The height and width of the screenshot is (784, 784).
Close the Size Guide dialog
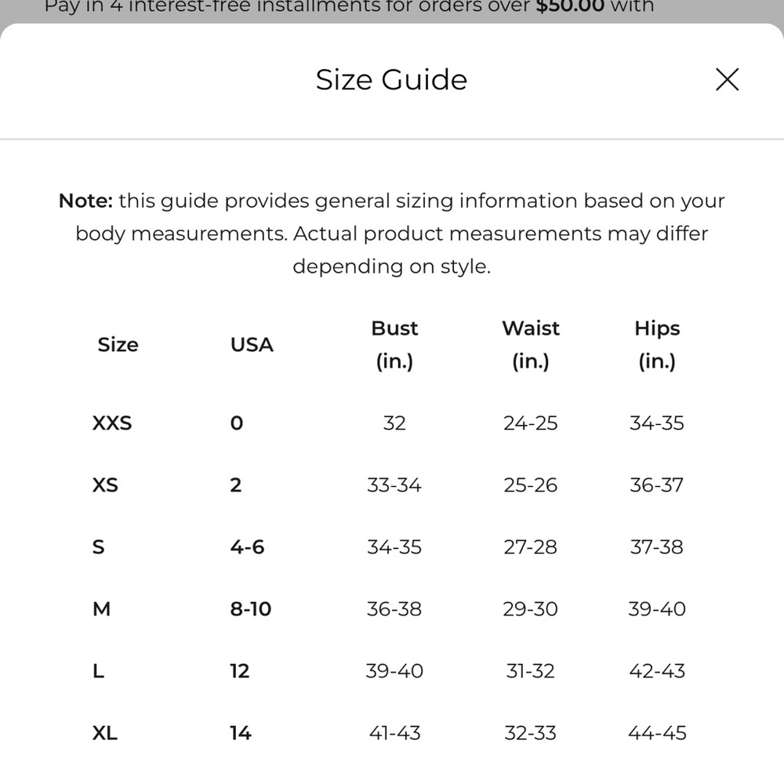point(727,79)
